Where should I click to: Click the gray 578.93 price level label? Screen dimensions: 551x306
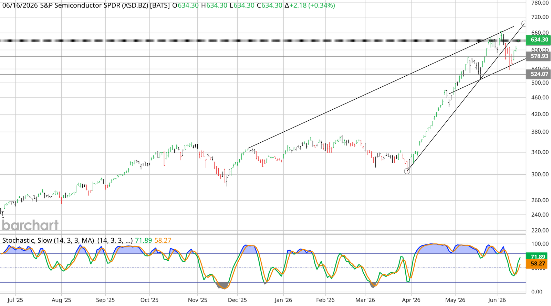point(538,56)
